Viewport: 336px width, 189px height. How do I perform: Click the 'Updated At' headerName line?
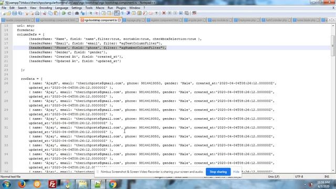pos(75,61)
